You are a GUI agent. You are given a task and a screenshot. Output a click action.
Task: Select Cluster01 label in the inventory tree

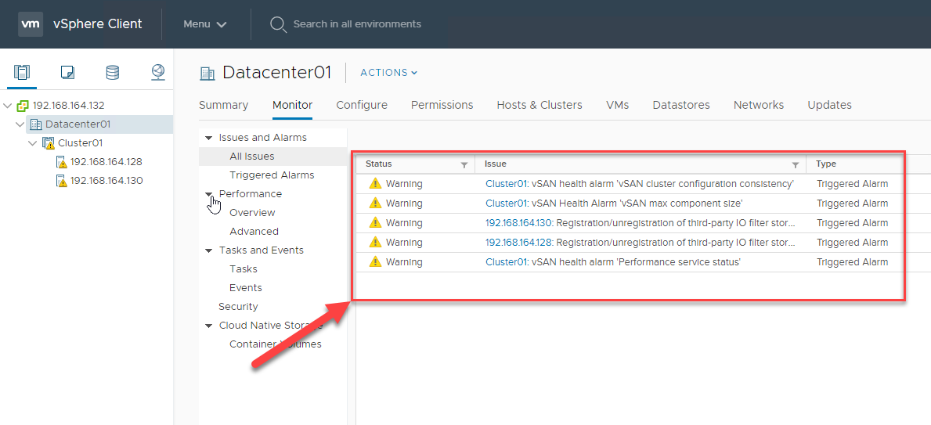point(80,144)
